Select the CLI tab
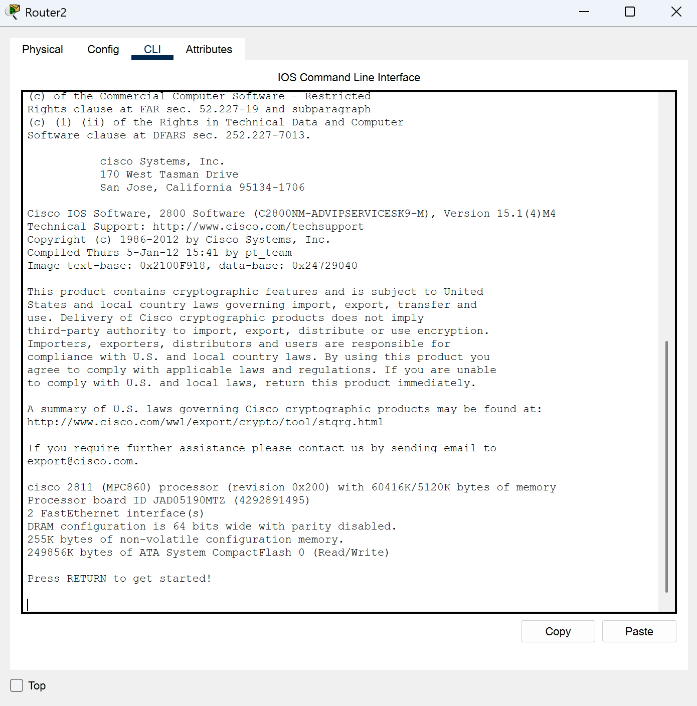697x706 pixels. pyautogui.click(x=152, y=50)
